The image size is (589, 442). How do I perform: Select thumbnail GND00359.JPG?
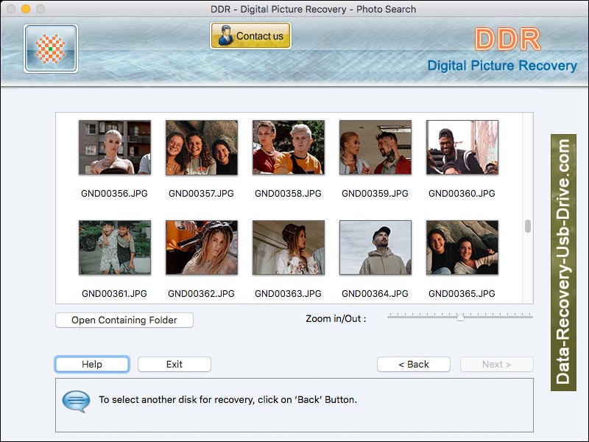(x=375, y=147)
